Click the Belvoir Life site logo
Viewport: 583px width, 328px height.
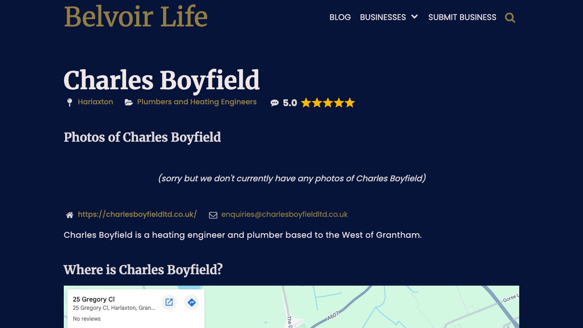tap(135, 17)
